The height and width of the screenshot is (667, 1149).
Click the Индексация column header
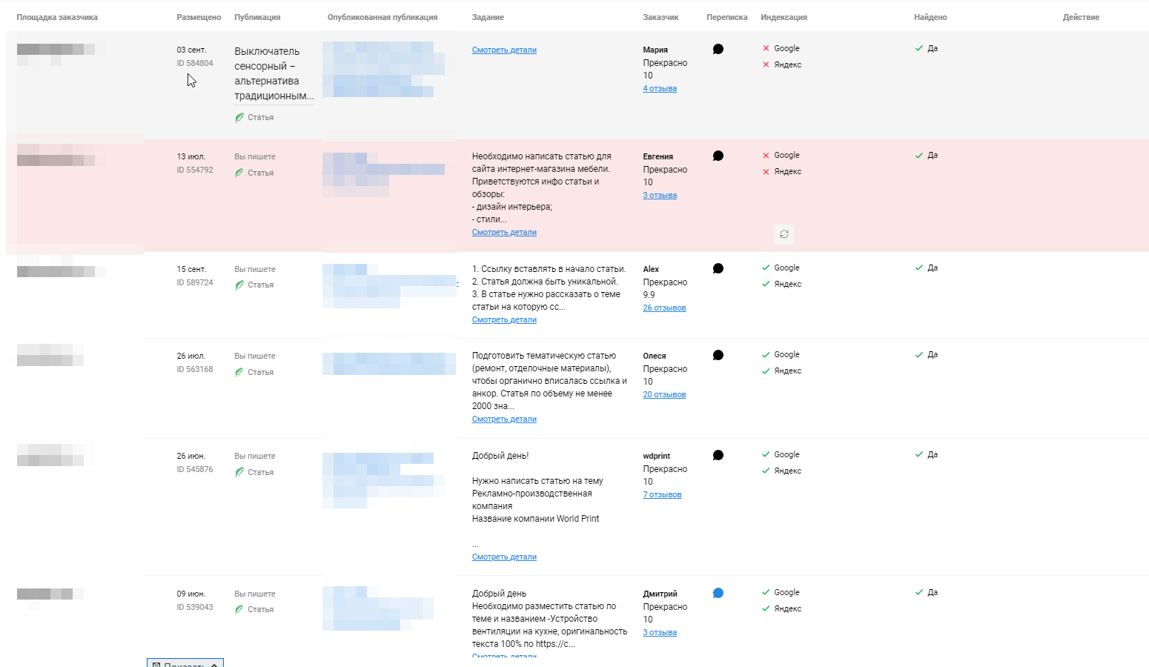pos(784,17)
